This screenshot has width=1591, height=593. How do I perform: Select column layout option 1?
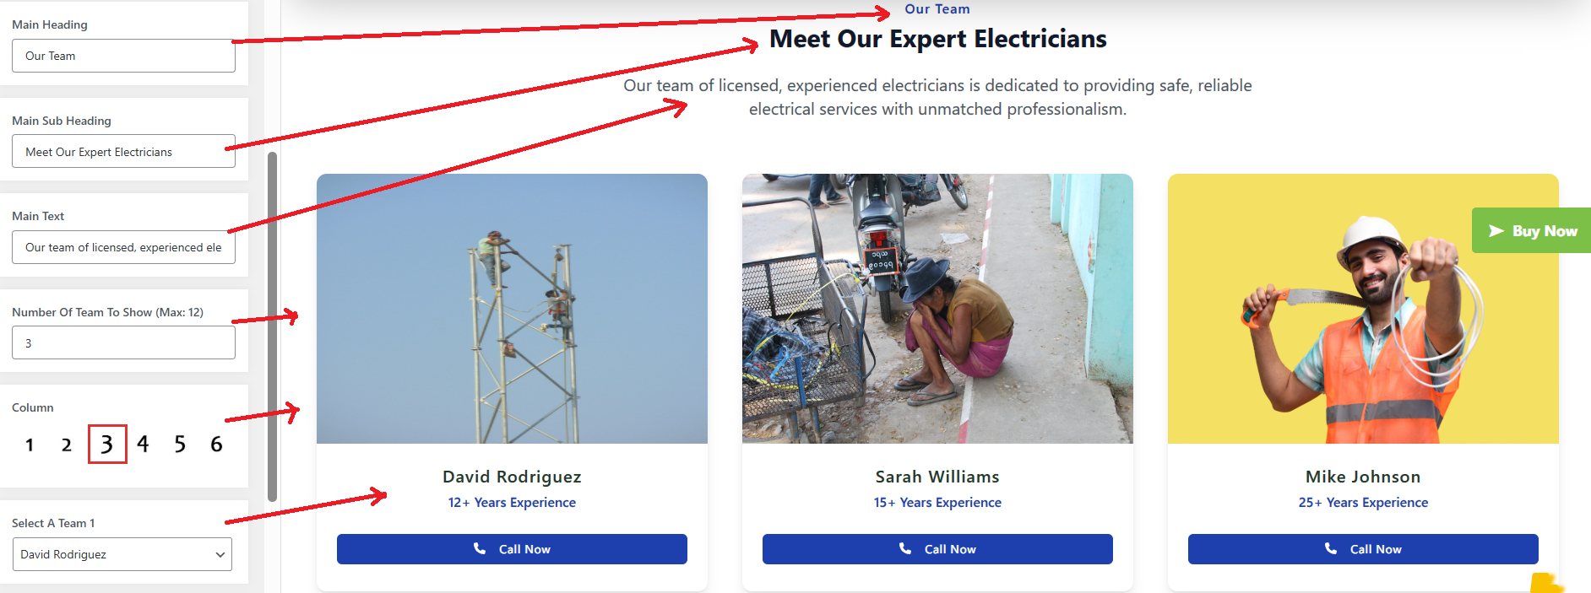pyautogui.click(x=30, y=445)
